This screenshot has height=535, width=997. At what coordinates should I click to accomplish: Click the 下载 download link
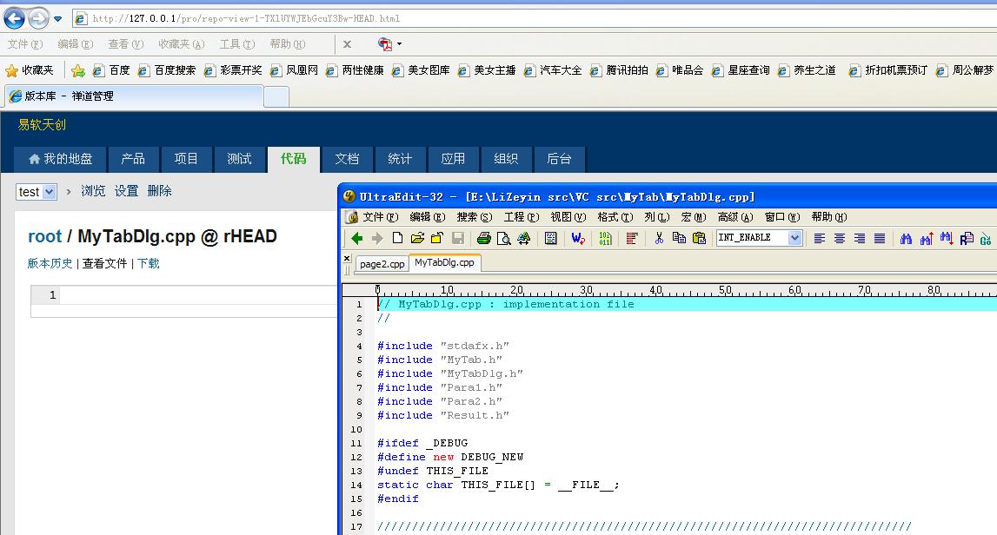pyautogui.click(x=149, y=263)
